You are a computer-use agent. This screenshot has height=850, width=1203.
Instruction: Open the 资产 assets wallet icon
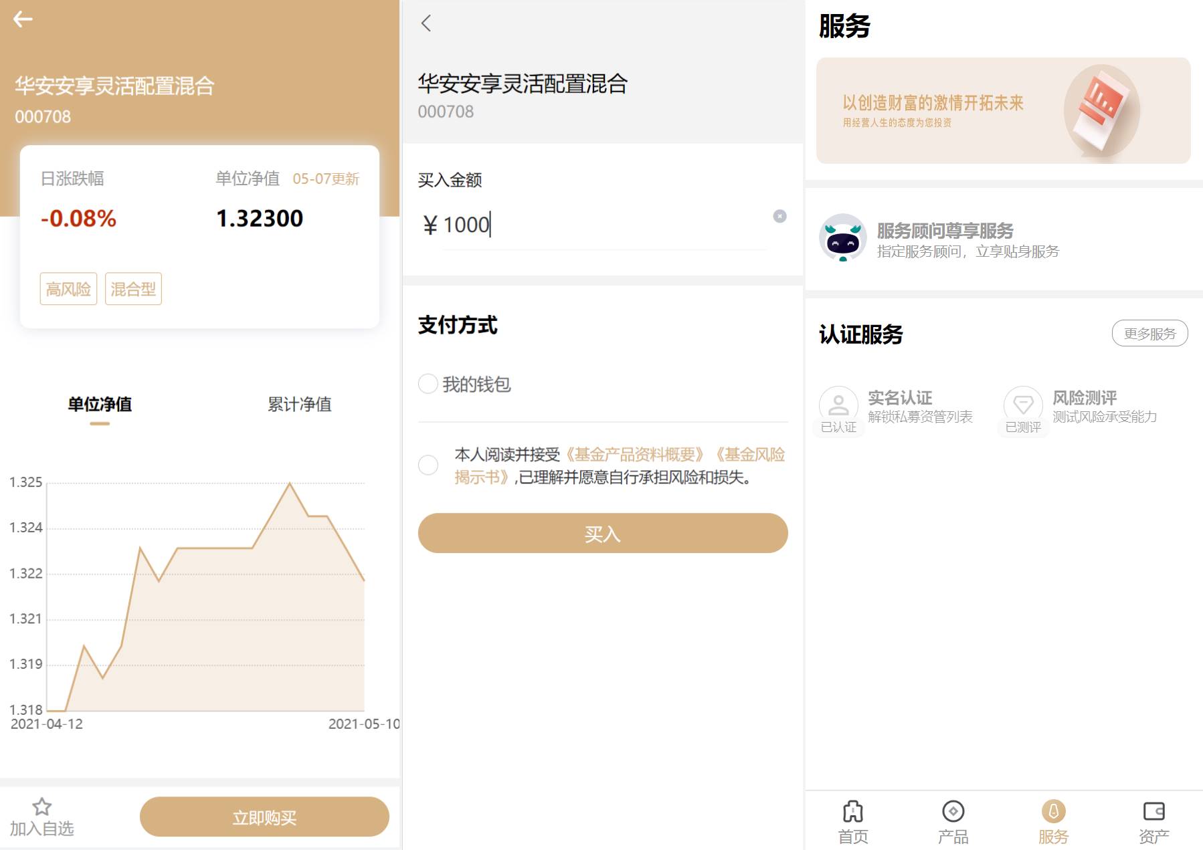click(x=1153, y=811)
